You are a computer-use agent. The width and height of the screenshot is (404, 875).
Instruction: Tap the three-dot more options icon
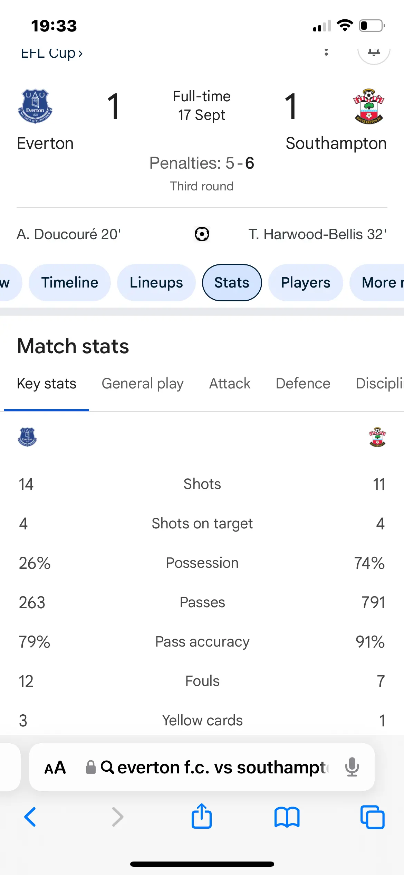[x=326, y=53]
